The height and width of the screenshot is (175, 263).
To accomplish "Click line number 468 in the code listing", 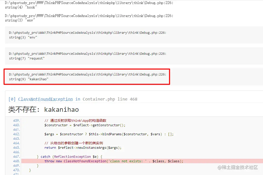I will click(17, 161).
